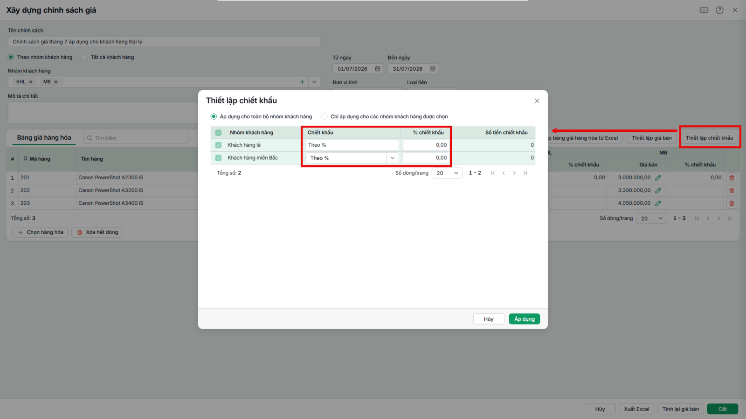Select Theo nhóm khách hàng radio option
Image resolution: width=746 pixels, height=419 pixels.
coord(11,57)
